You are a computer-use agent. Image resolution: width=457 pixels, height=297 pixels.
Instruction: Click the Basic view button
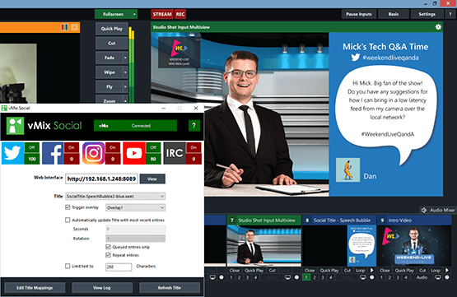(x=394, y=14)
